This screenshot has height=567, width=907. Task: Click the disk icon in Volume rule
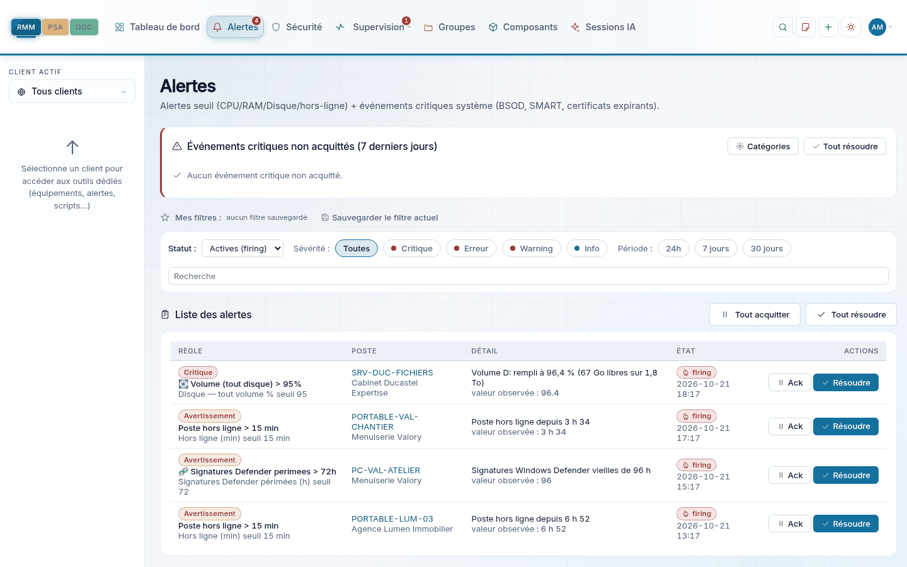coord(183,384)
